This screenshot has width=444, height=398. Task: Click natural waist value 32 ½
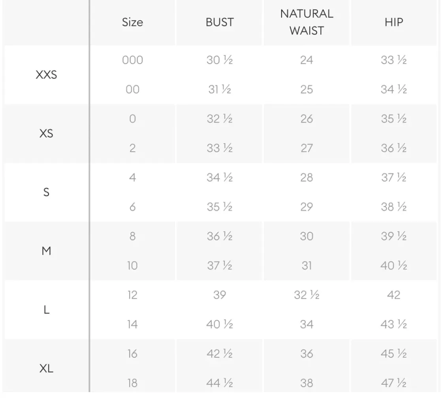coord(307,295)
